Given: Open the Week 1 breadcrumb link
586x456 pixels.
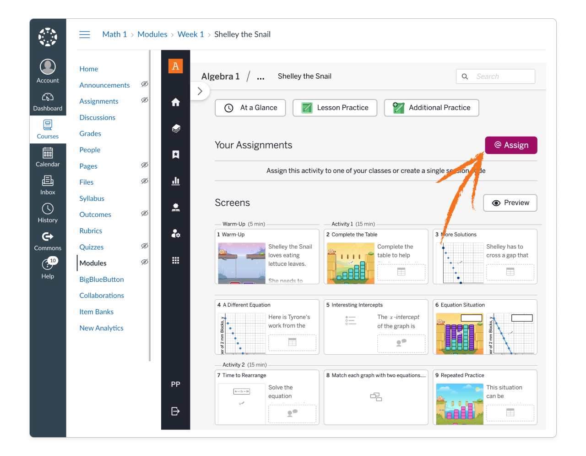Looking at the screenshot, I should (190, 34).
